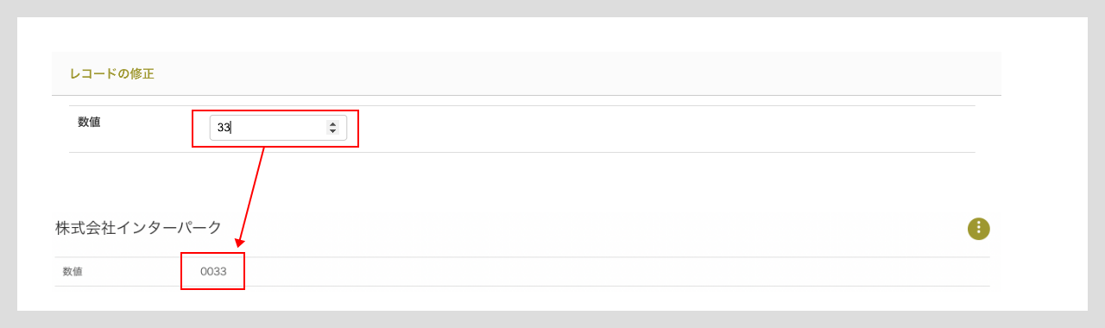
Task: Click the 数値 row showing 0033
Action: point(522,271)
